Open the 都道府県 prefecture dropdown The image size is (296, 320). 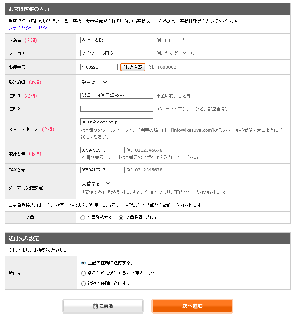click(94, 82)
